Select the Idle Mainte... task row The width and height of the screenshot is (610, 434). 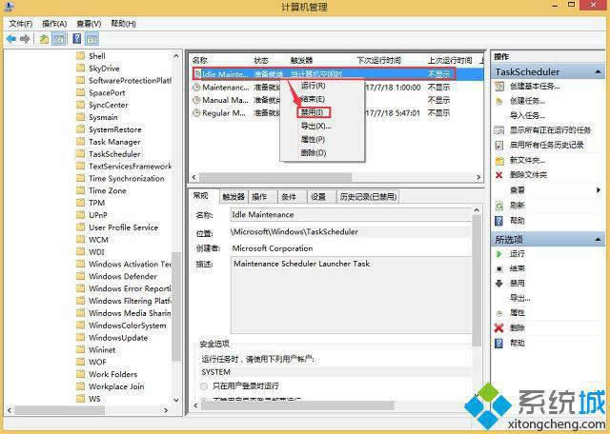[x=338, y=74]
